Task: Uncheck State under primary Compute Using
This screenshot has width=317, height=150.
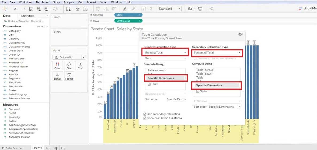Action: [149, 84]
